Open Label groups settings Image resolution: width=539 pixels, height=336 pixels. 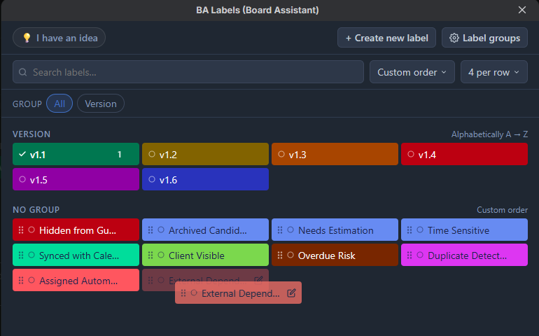tap(484, 38)
